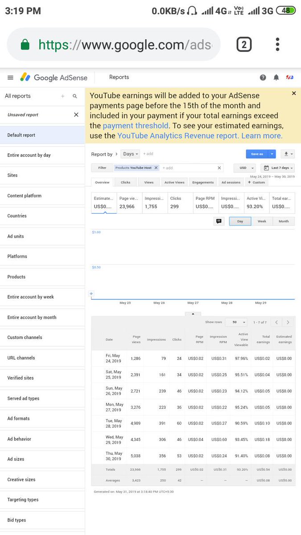Switch to the Active Views tab
Image resolution: width=301 pixels, height=535 pixels.
point(174,182)
